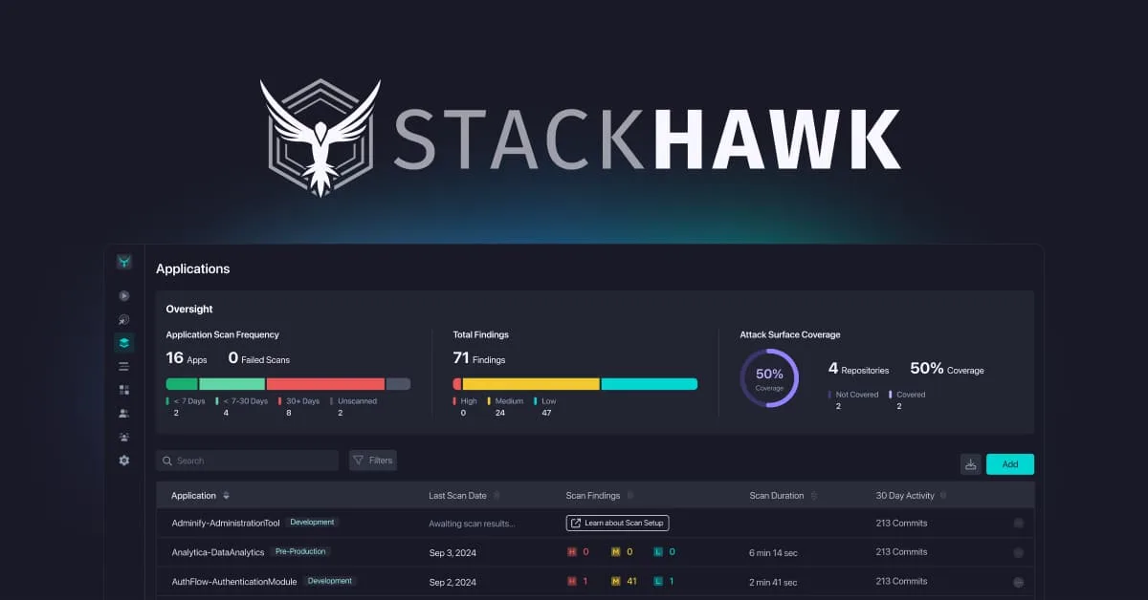1148x600 pixels.
Task: Open the Filters panel
Action: point(372,460)
